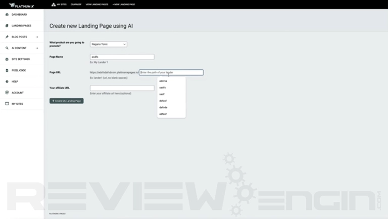This screenshot has height=219, width=388.
Task: Click the 'What product are you going to promote?' label
Action: tap(67, 44)
